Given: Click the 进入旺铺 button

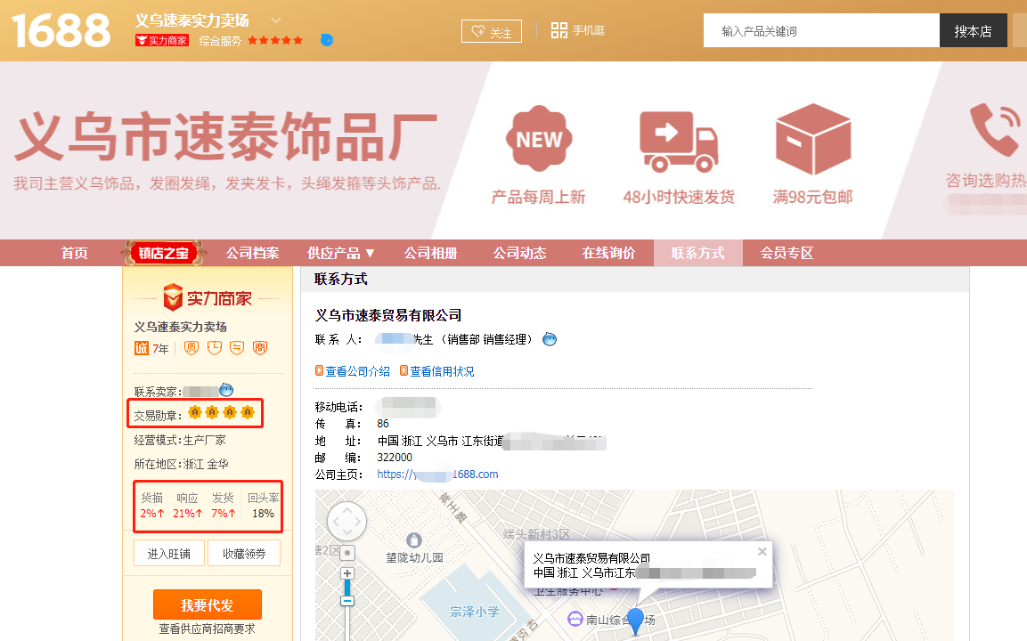Looking at the screenshot, I should 169,553.
